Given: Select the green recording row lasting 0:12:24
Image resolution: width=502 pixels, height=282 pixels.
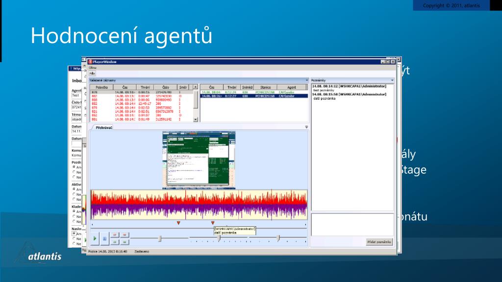Looking at the screenshot, I should 253,92.
